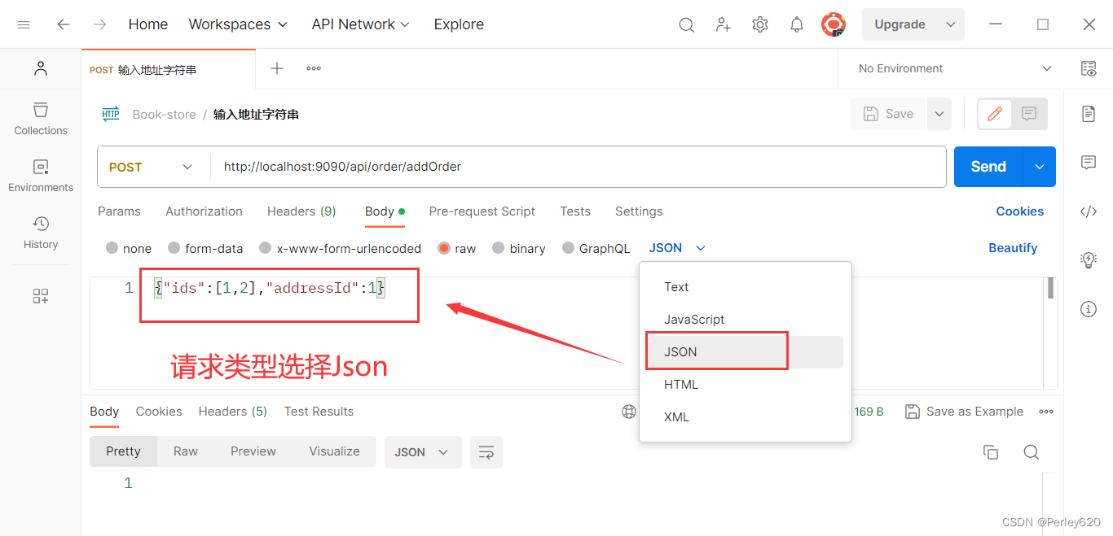This screenshot has height=536, width=1113.
Task: Choose Text from the type menu
Action: [x=745, y=287]
